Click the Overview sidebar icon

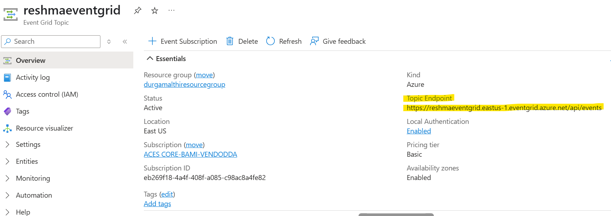pyautogui.click(x=7, y=60)
